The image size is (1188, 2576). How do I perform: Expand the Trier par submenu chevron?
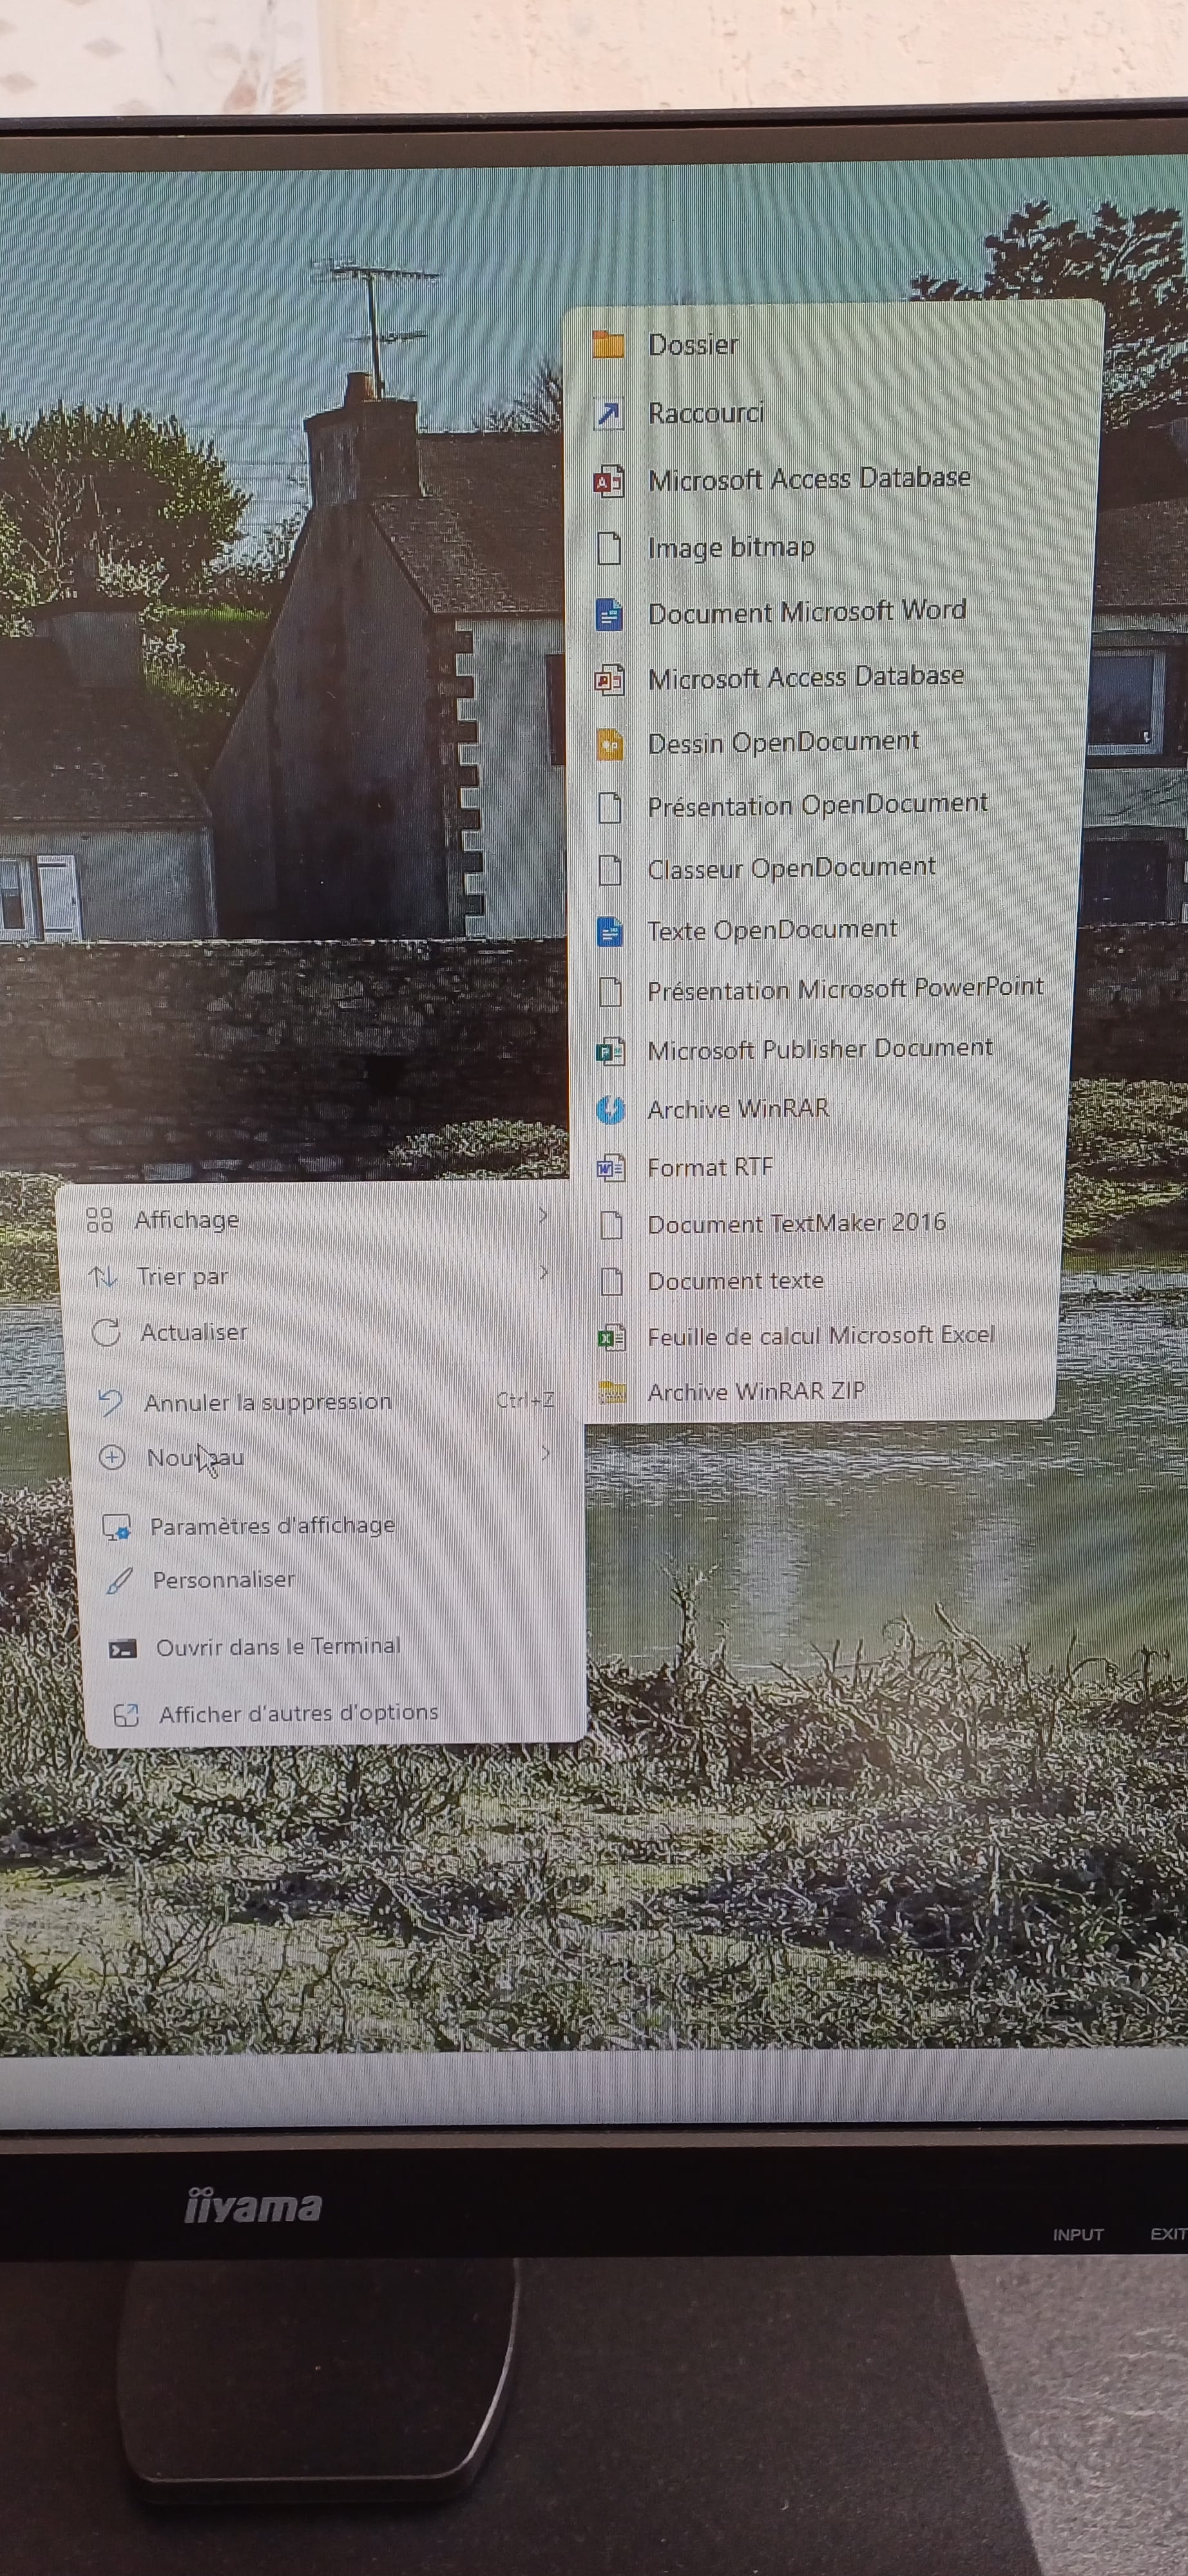click(544, 1272)
